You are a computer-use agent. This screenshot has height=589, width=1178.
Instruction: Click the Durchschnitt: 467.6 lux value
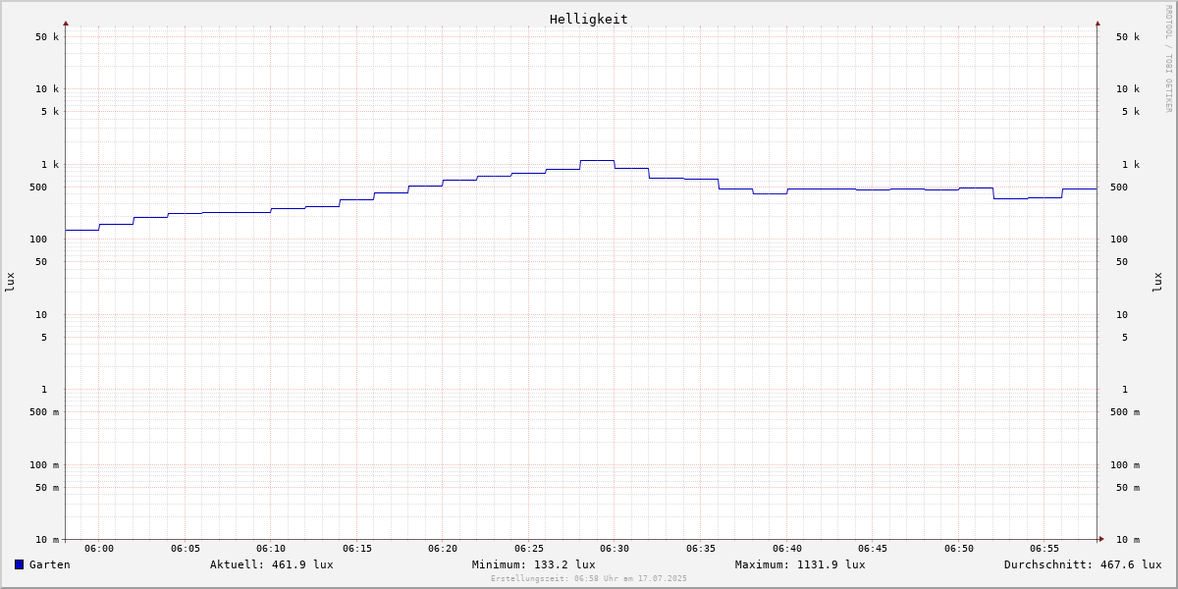pyautogui.click(x=1083, y=564)
